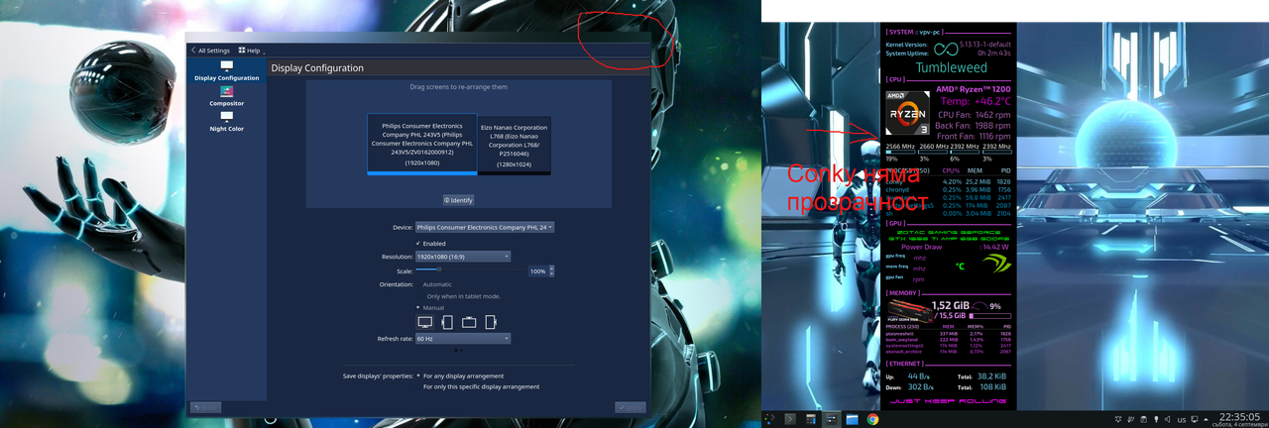Open the Dolphin file manager icon
Image resolution: width=1269 pixels, height=428 pixels.
tap(853, 419)
